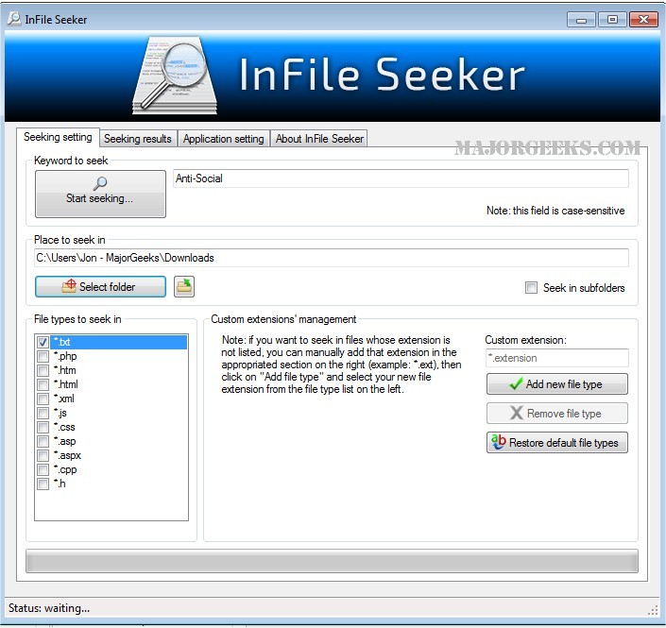Check the *.aspx file type checkbox
The image size is (666, 628).
point(43,455)
